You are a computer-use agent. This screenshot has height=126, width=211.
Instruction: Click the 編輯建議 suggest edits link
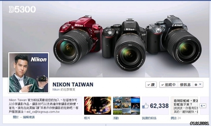(x=29, y=117)
